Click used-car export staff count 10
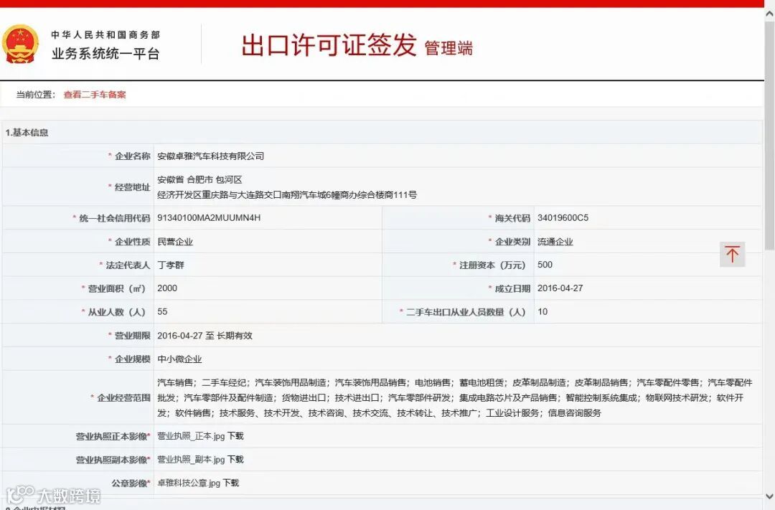This screenshot has width=775, height=510. click(x=542, y=312)
